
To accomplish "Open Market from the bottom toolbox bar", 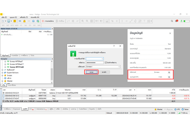I will click(159, 109).
